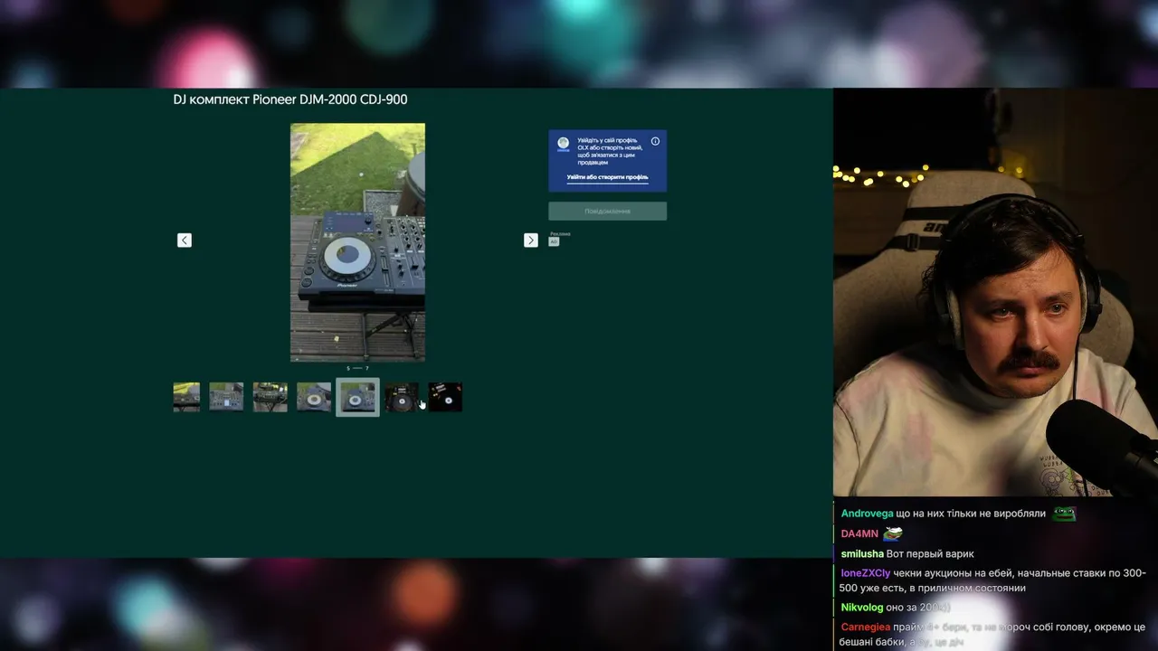The width and height of the screenshot is (1158, 651).
Task: Click the OLX profile avatar in the banner
Action: pyautogui.click(x=564, y=144)
